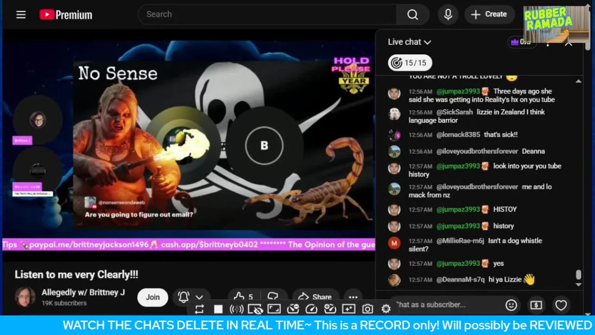
Task: Click the avatar beside the SickSarah message
Action: (394, 114)
